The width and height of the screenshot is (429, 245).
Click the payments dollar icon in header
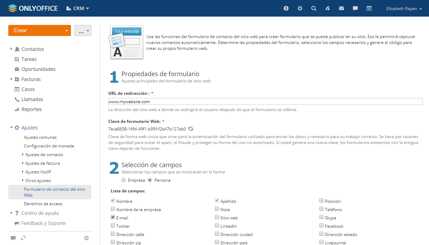point(286,8)
